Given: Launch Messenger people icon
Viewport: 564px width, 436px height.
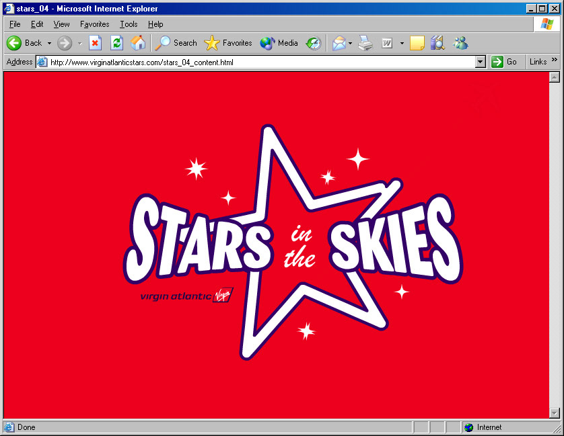Looking at the screenshot, I should coord(461,43).
